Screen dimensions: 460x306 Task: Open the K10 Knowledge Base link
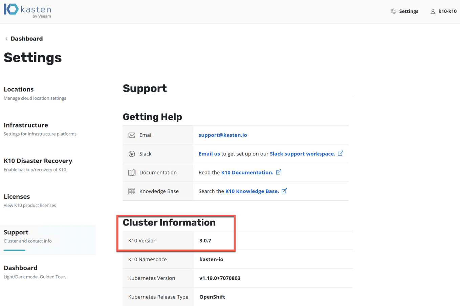click(x=252, y=191)
